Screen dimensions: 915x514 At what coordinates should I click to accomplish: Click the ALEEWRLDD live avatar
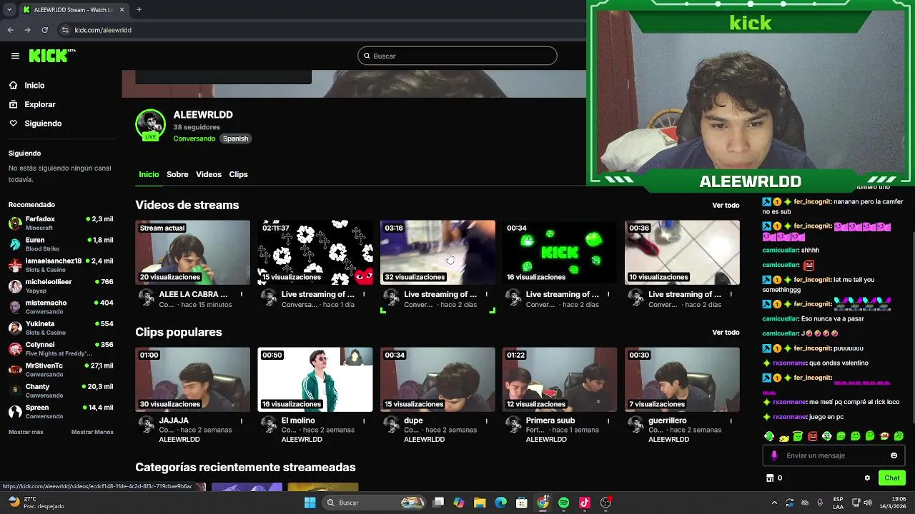point(151,125)
